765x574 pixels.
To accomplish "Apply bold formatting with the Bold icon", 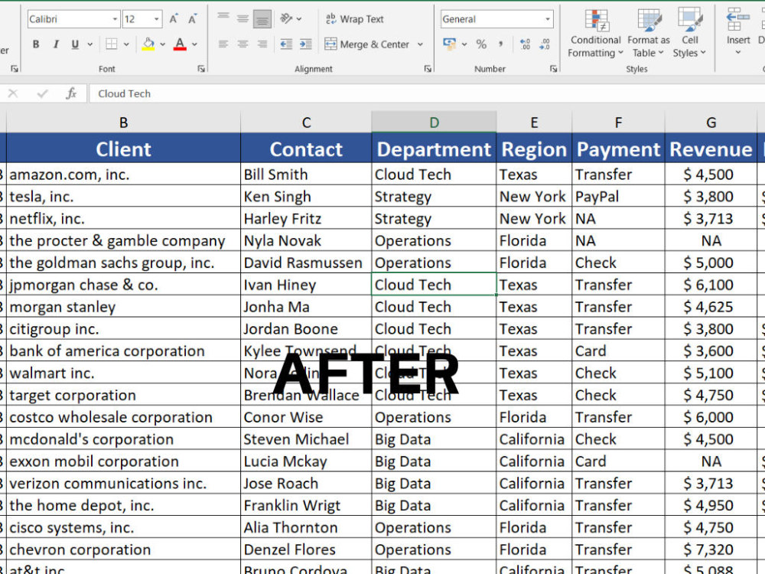I will (35, 44).
